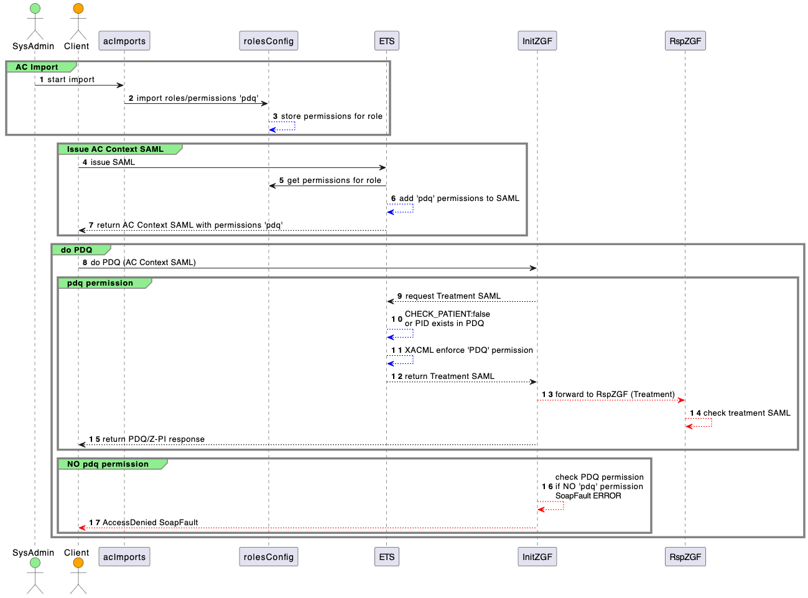This screenshot has width=808, height=598.
Task: Select the top rolesConfig participant box
Action: [x=269, y=41]
